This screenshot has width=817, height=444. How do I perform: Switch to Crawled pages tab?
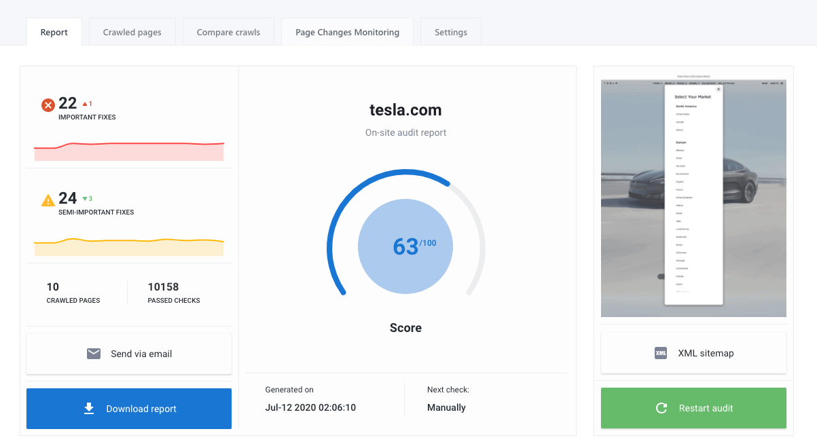click(x=132, y=32)
